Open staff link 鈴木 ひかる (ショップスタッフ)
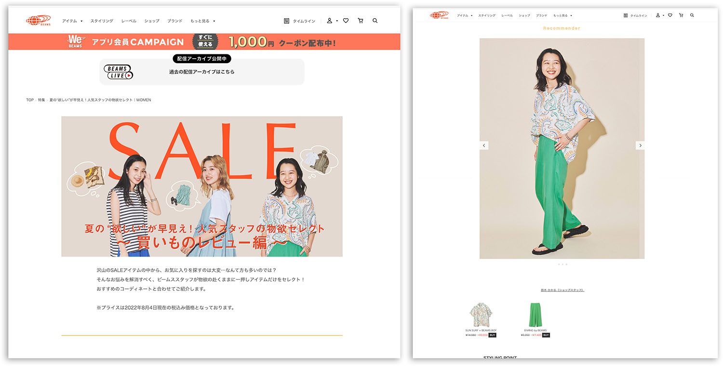This screenshot has width=723, height=366. (x=562, y=290)
